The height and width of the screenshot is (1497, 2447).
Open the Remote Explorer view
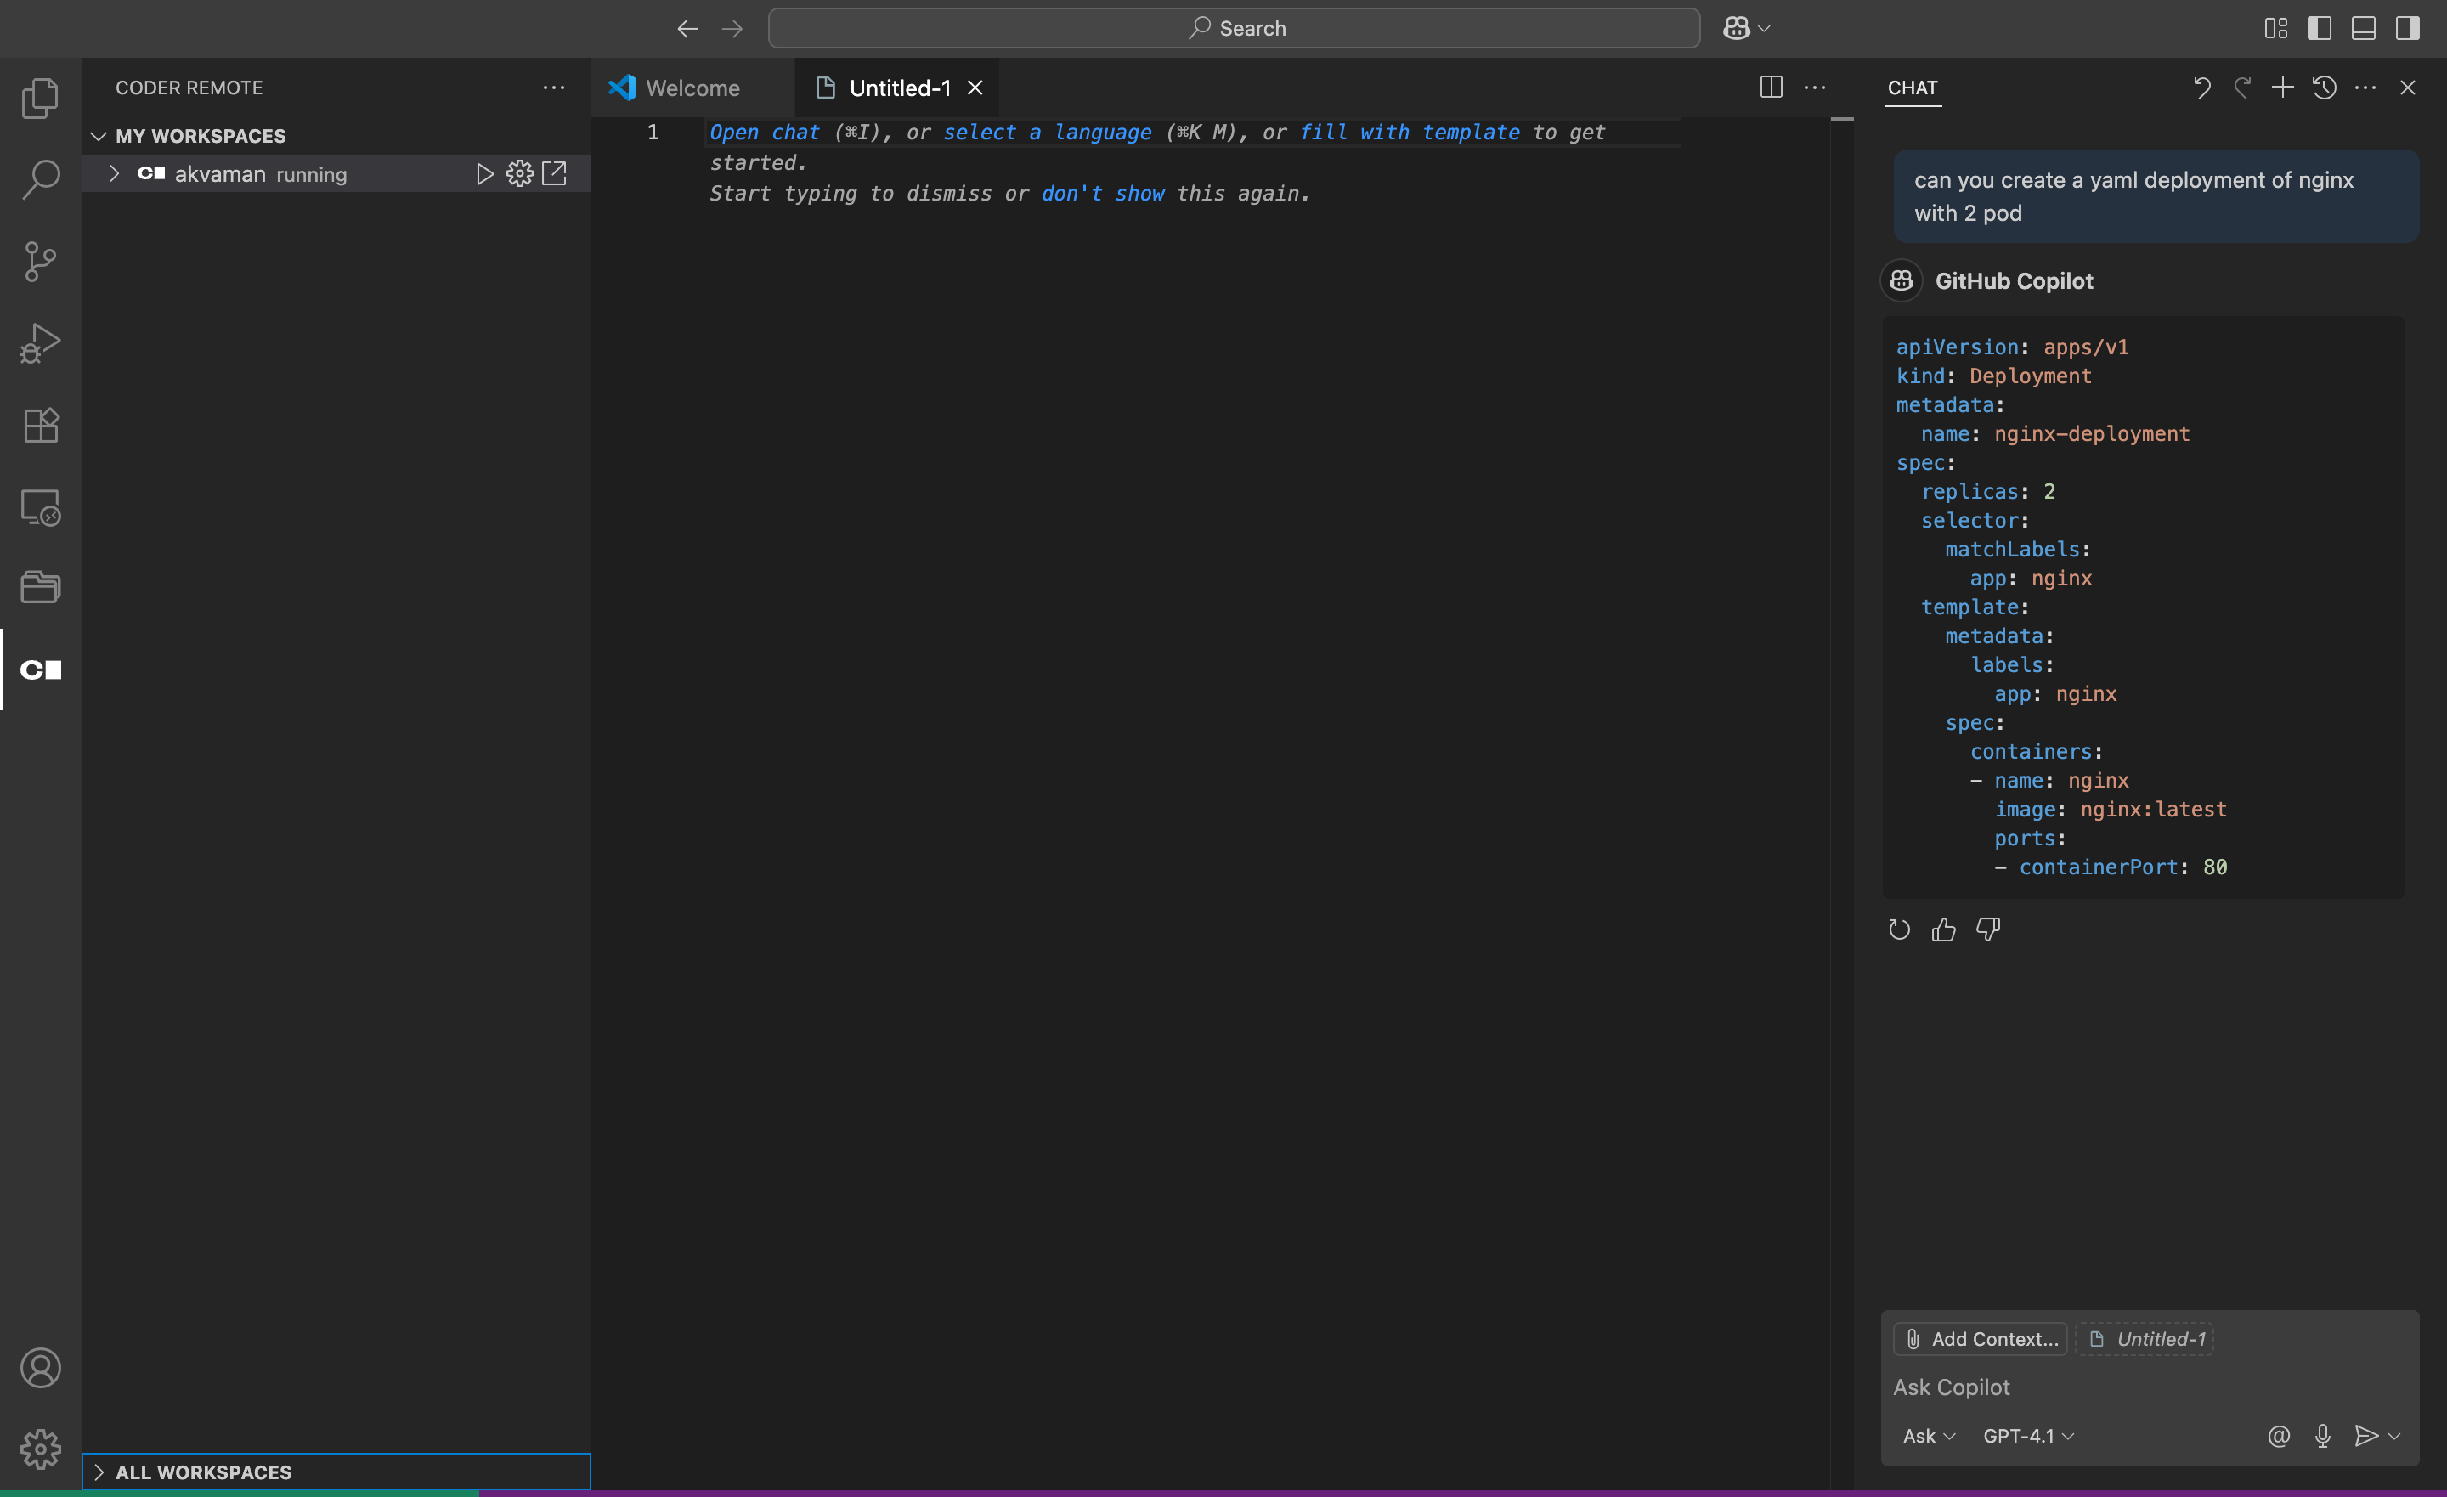(x=40, y=507)
